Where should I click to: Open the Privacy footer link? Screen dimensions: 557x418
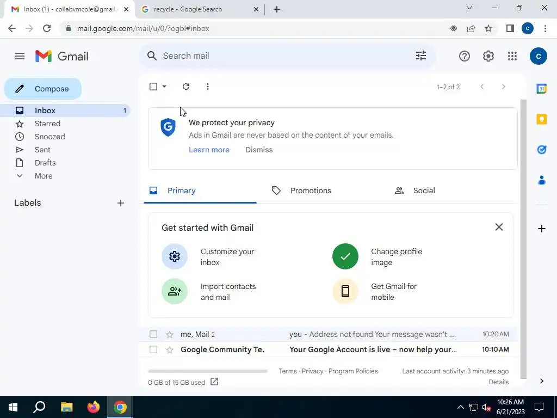point(313,371)
